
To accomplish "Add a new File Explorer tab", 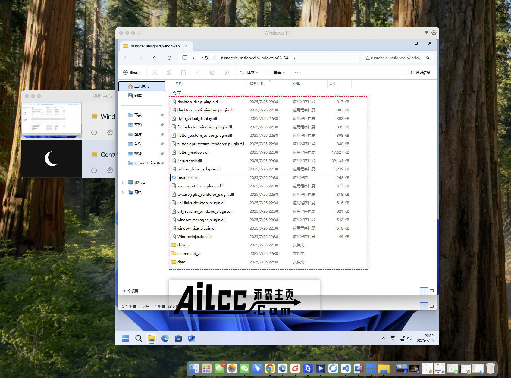I will [x=199, y=46].
